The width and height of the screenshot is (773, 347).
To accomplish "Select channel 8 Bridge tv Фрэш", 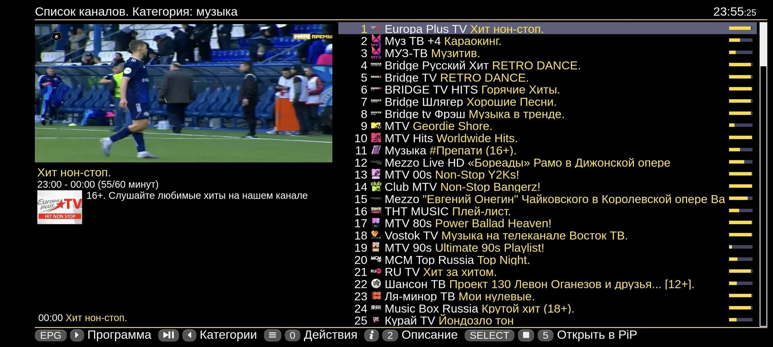I will [x=547, y=114].
